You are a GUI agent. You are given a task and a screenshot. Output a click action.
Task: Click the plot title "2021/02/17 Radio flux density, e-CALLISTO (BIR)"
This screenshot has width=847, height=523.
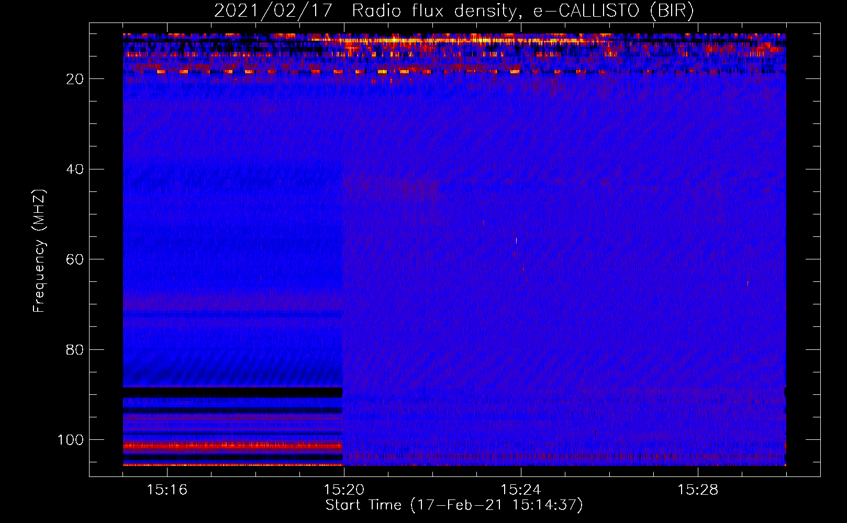(454, 10)
